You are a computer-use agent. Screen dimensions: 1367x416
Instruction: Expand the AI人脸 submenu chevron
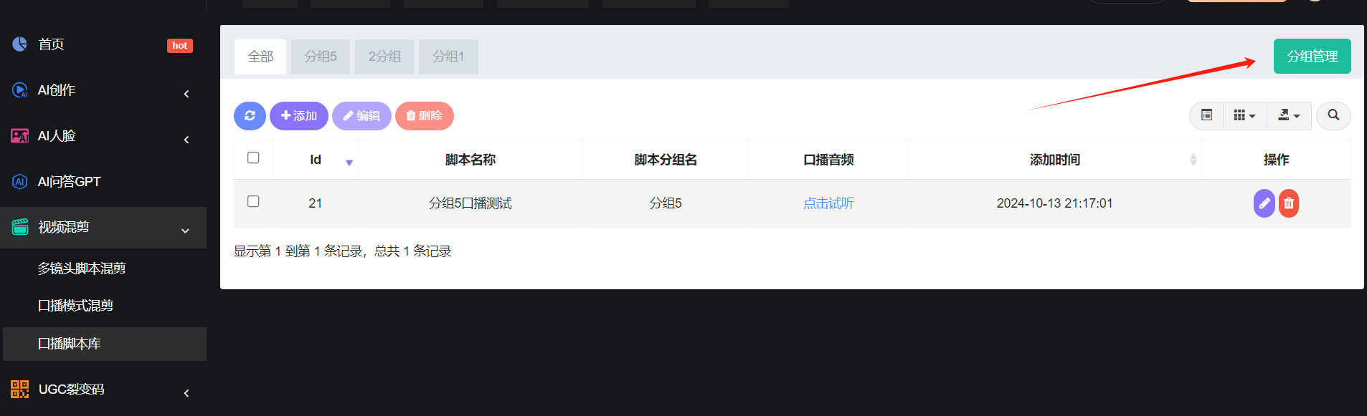186,140
